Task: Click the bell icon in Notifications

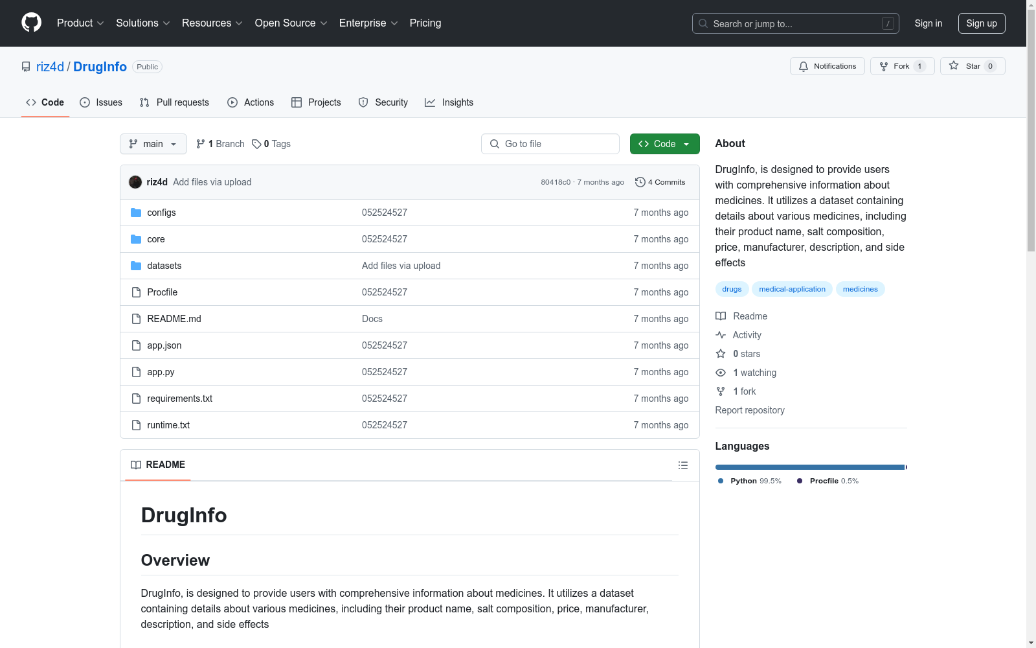Action: 804,66
